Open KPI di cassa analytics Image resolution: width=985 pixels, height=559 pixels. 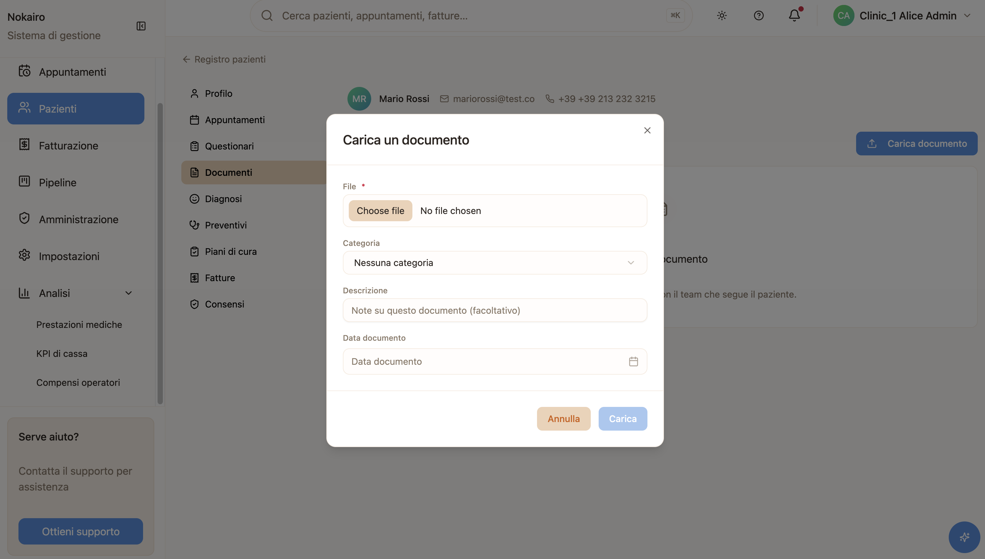coord(62,354)
